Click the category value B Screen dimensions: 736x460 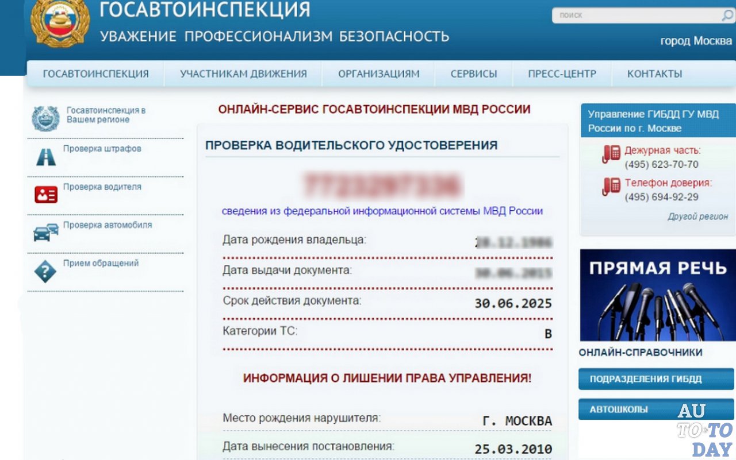click(548, 334)
